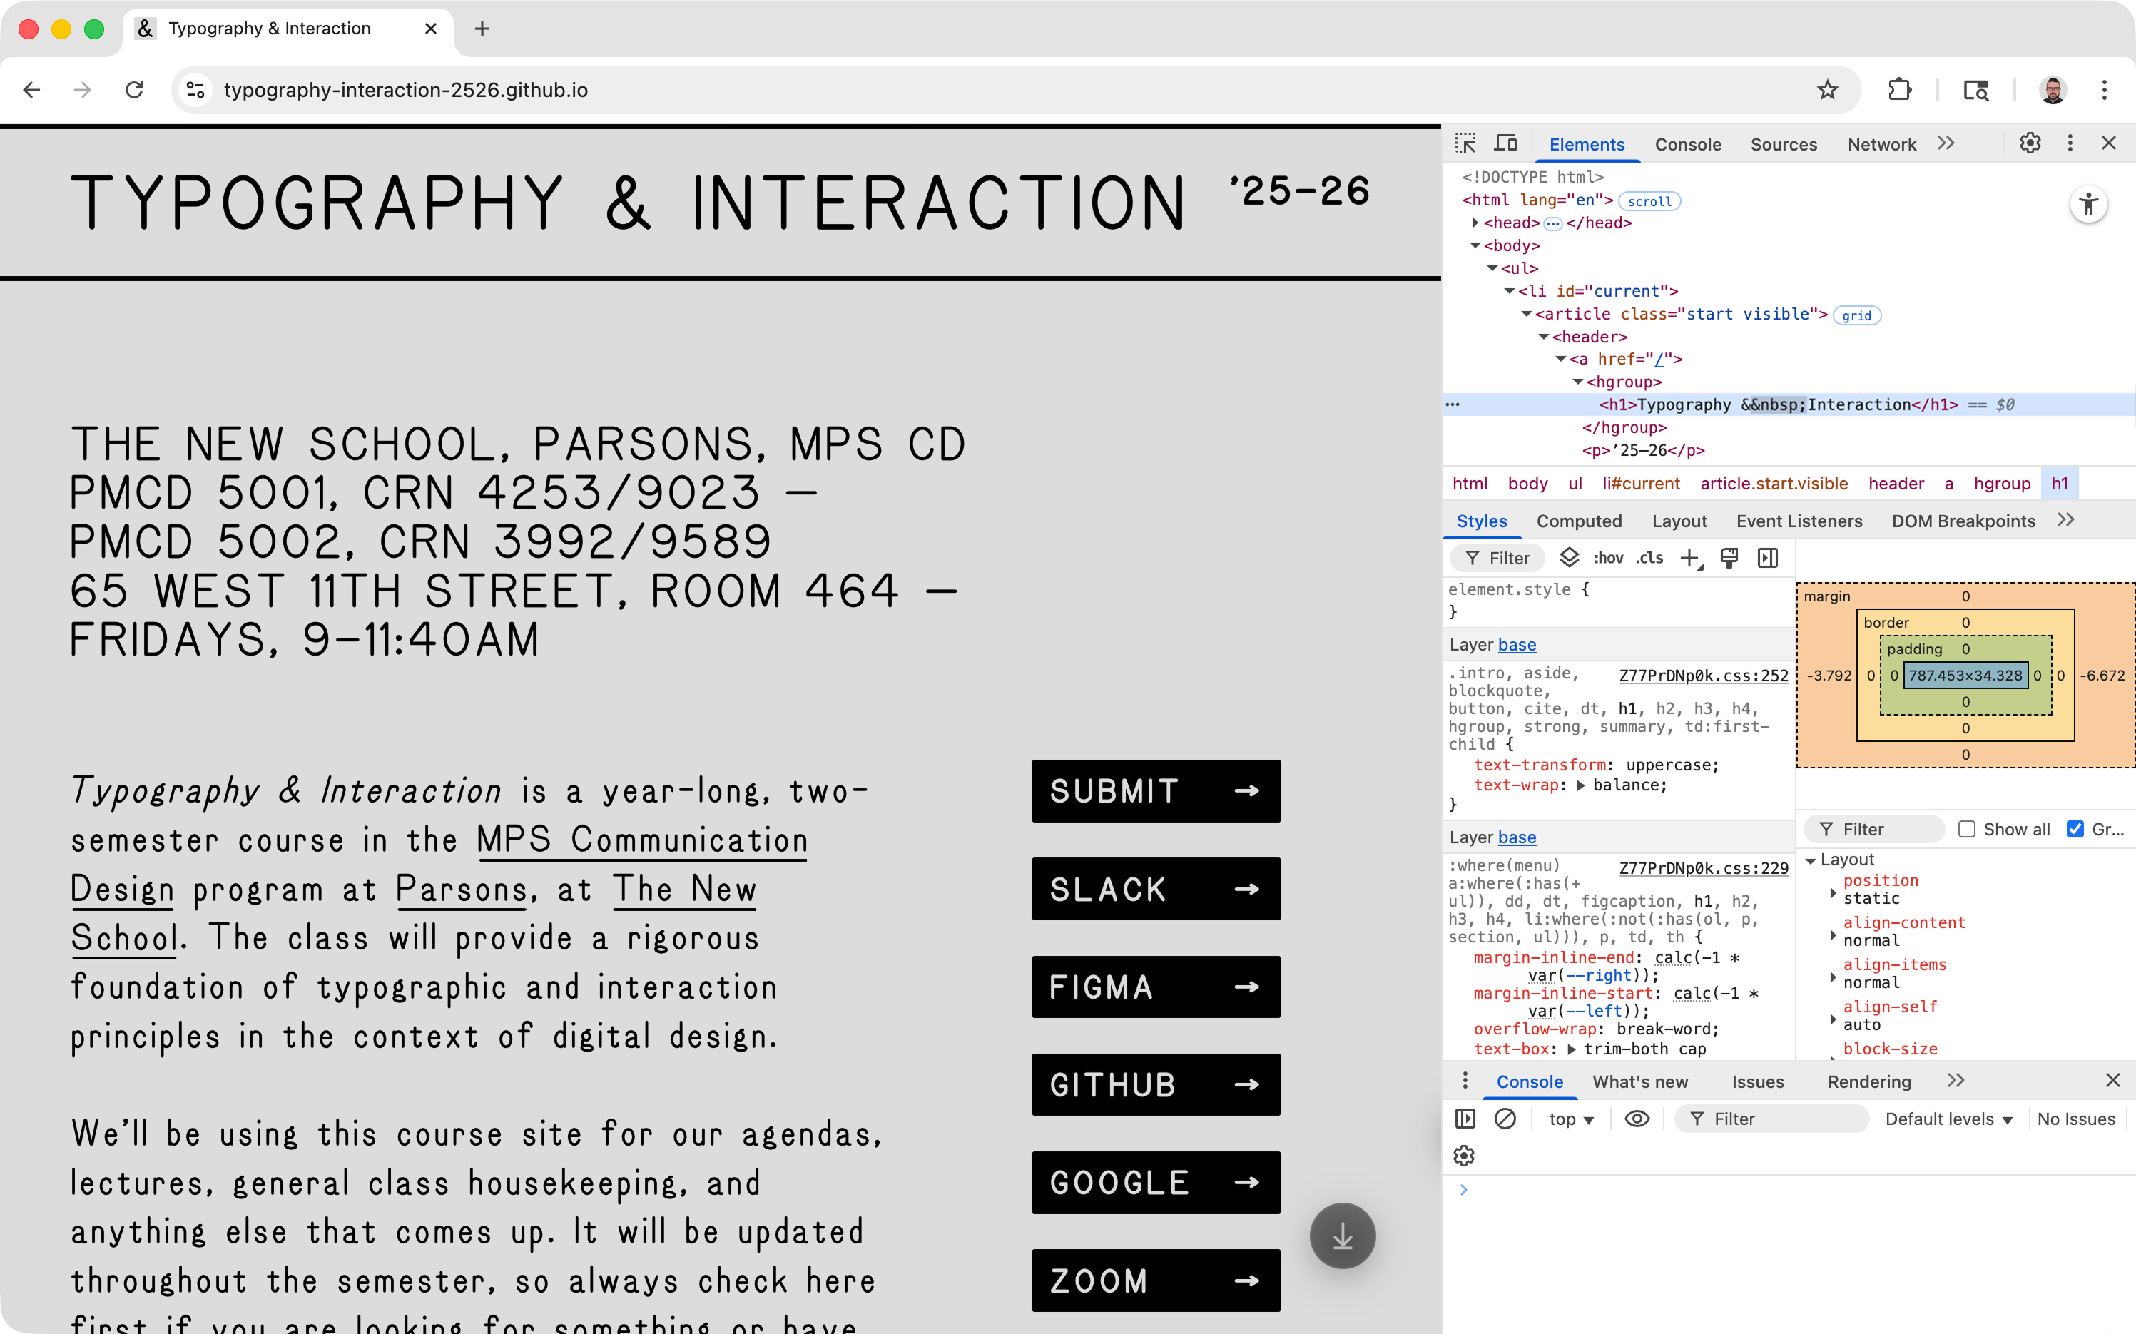Bookmark this page with the star icon

pos(1827,90)
